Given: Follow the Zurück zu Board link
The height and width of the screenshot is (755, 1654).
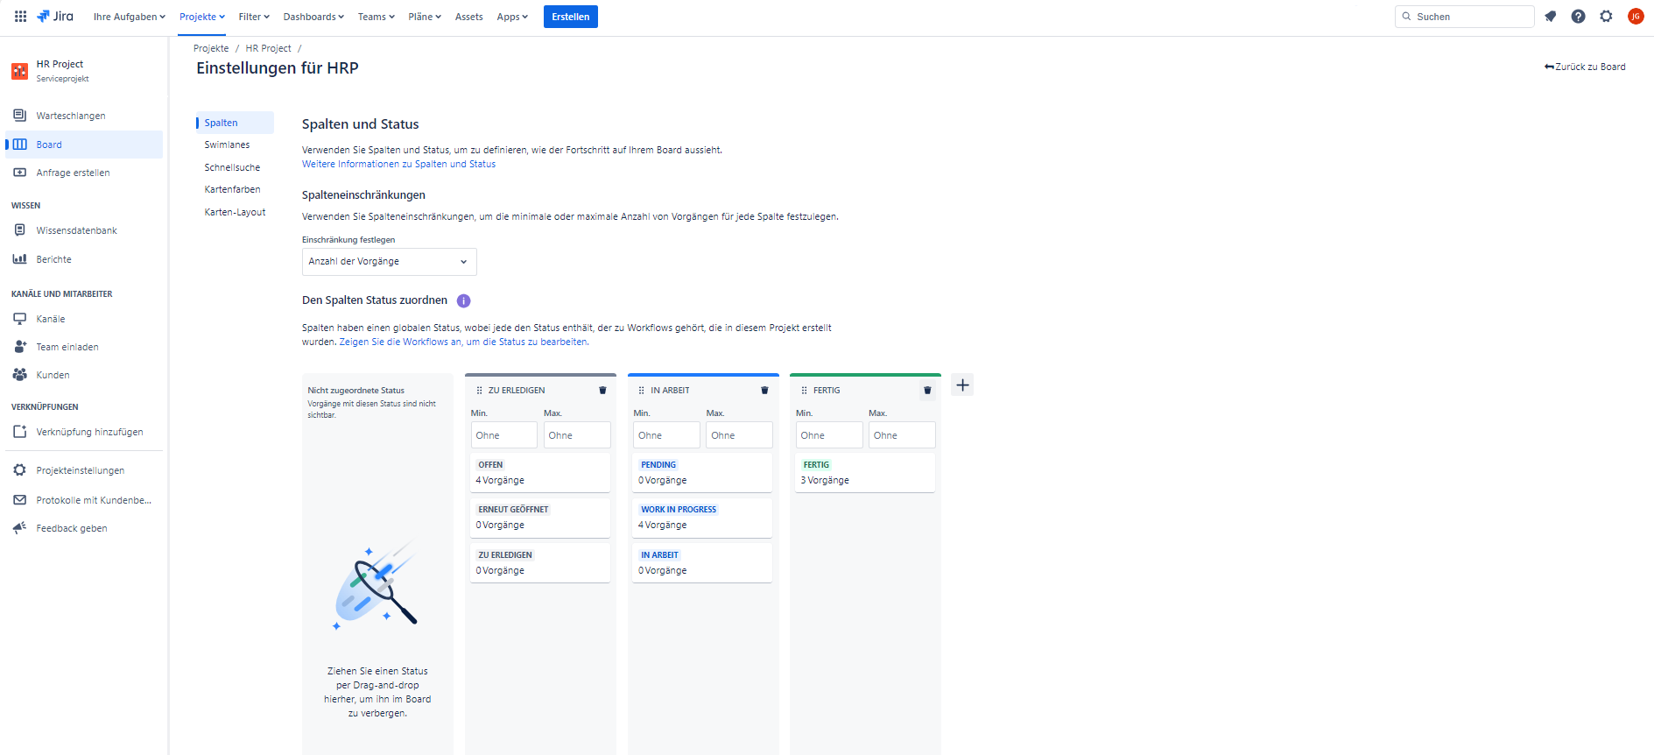Looking at the screenshot, I should click(1585, 67).
